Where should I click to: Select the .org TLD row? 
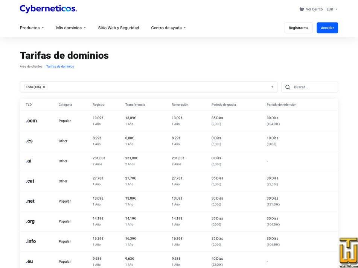pyautogui.click(x=179, y=221)
